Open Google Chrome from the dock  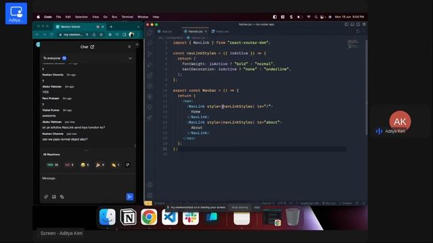(149, 217)
